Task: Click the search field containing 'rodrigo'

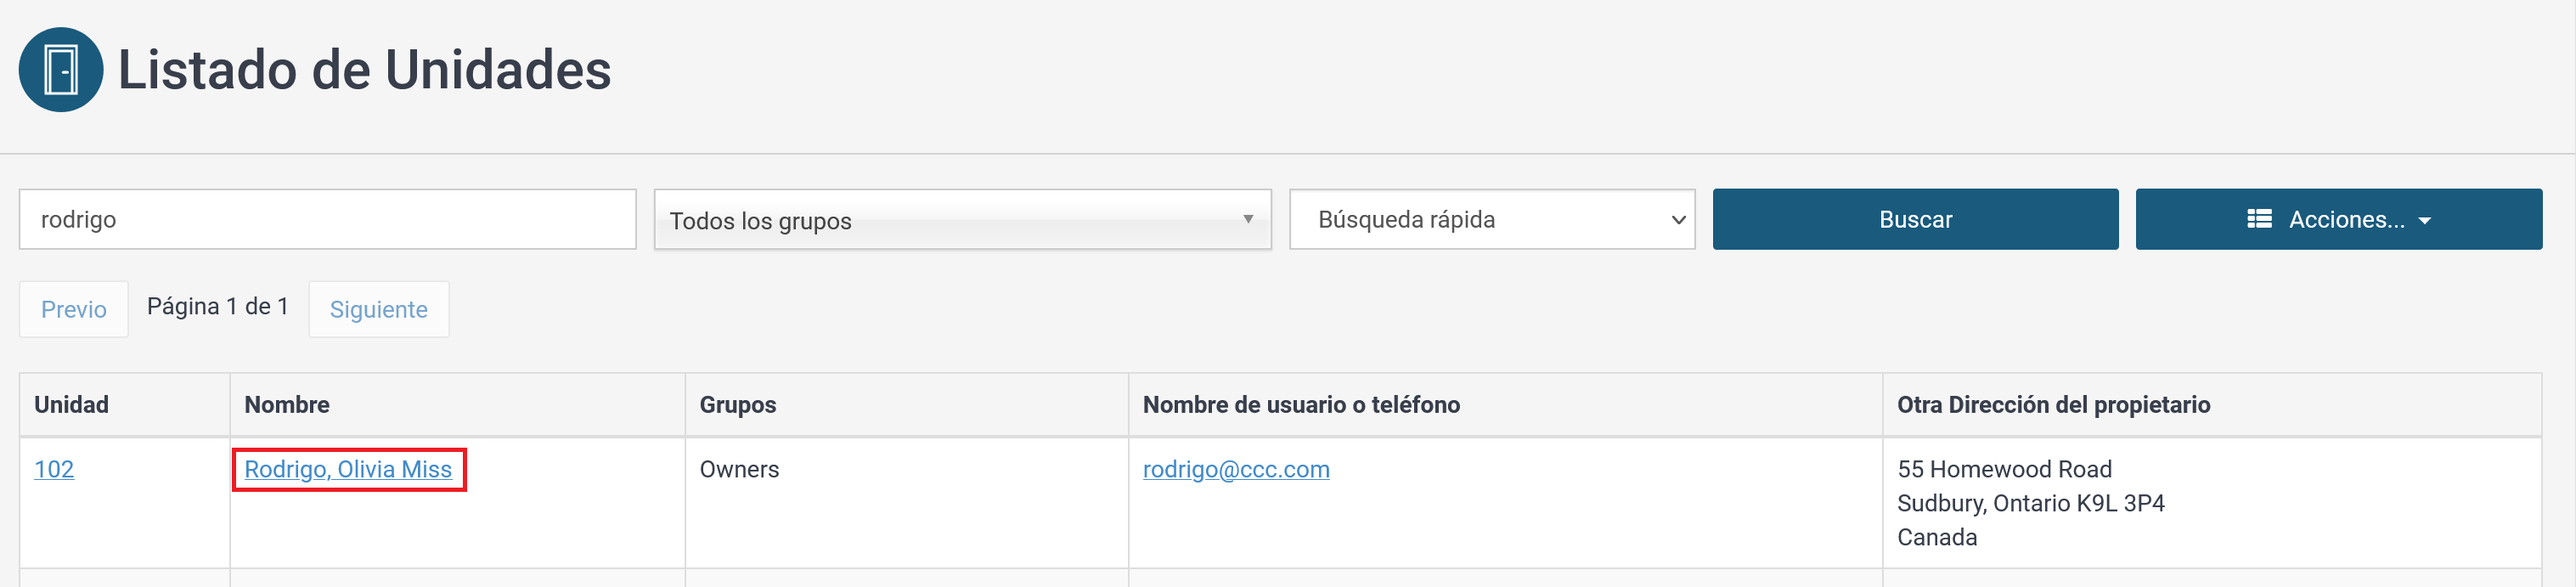Action: [328, 219]
